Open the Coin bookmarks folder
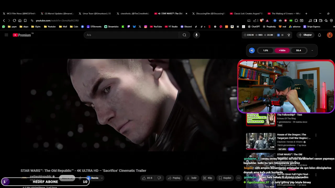 74,26
